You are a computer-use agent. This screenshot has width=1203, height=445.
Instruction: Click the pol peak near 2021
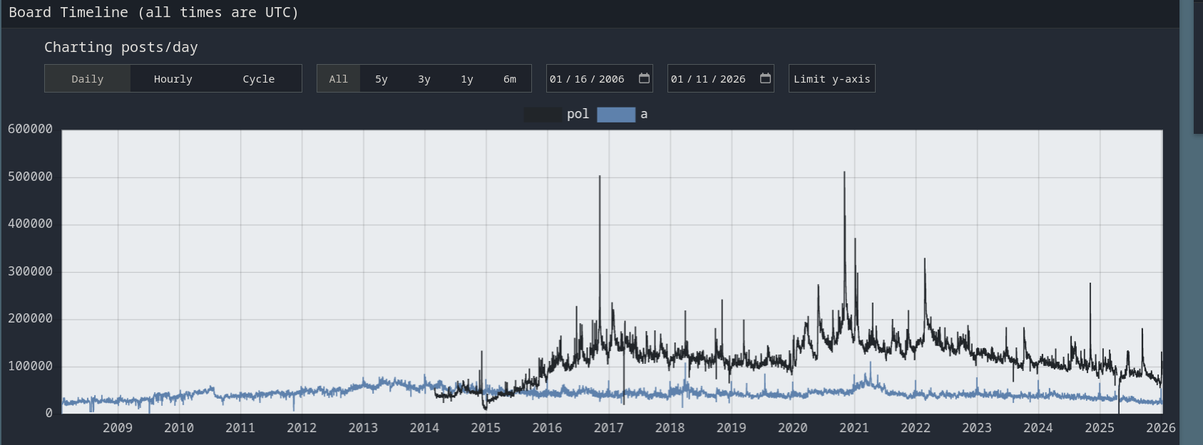tap(844, 172)
